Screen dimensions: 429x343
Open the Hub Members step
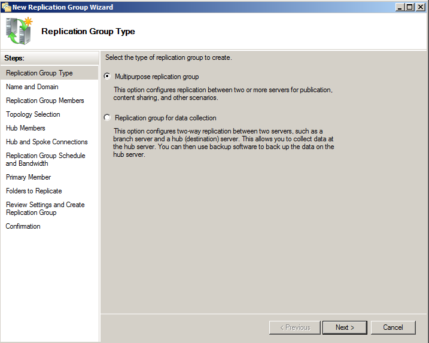pos(26,128)
